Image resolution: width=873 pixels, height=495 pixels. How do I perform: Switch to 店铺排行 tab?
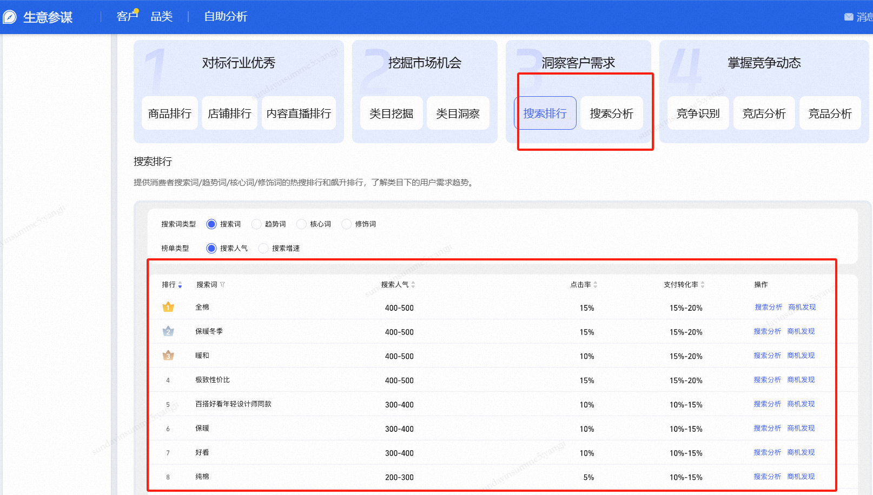(x=229, y=113)
